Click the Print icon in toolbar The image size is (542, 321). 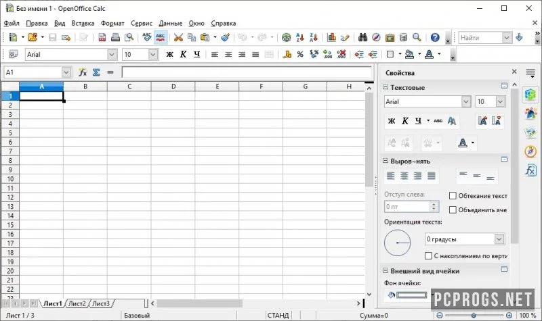(115, 37)
